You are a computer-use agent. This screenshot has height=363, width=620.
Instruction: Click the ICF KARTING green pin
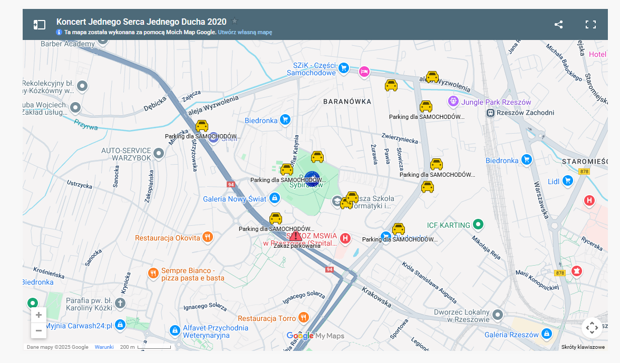479,225
